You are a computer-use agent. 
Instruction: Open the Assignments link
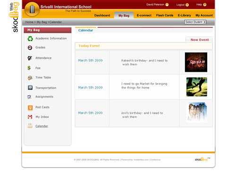(x=44, y=97)
